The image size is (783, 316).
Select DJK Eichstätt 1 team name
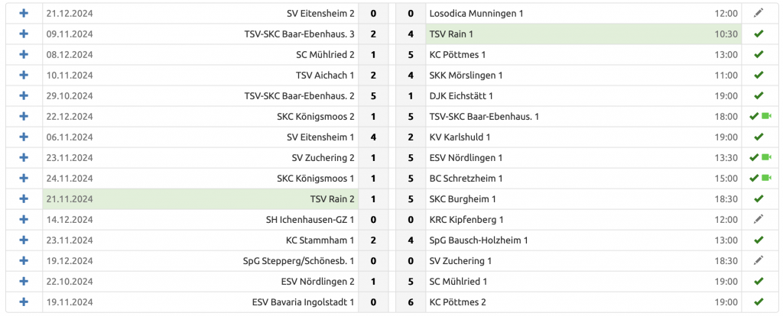(460, 96)
